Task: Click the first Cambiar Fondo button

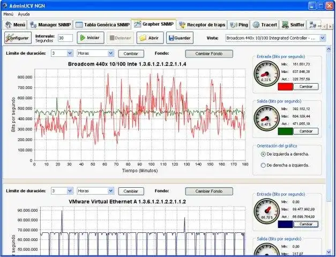Action: 209,54
